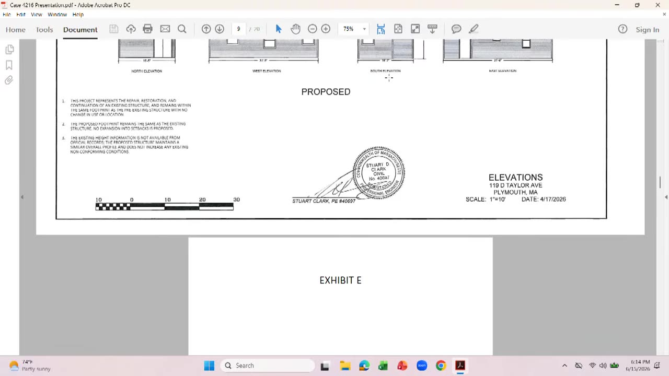The image size is (669, 376).
Task: Select the arrow Selection tool
Action: click(279, 29)
